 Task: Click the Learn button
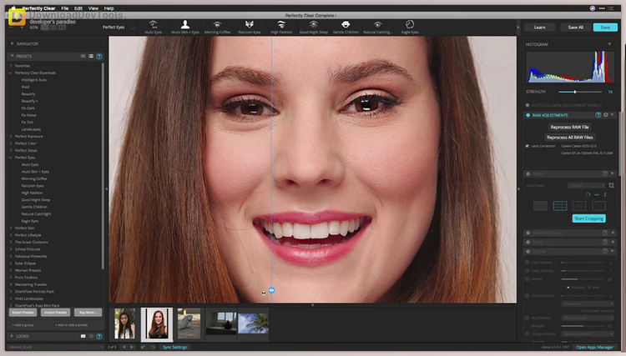(x=540, y=28)
